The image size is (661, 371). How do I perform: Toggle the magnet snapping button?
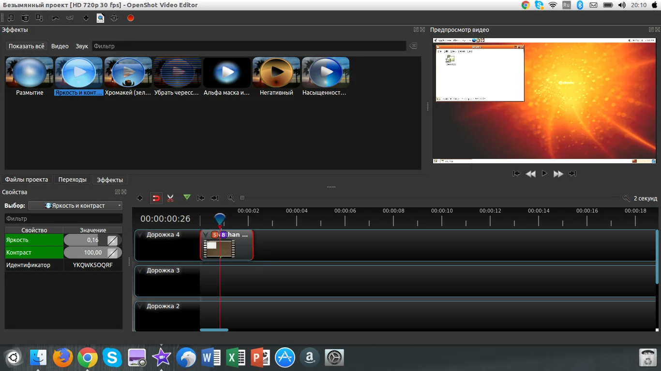coord(156,198)
